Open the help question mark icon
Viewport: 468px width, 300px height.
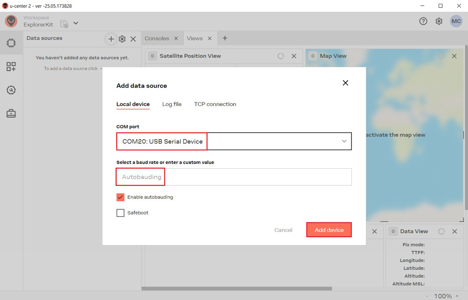tap(423, 21)
